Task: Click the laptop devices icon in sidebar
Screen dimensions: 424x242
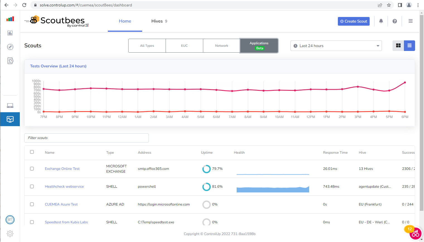Action: (10, 105)
